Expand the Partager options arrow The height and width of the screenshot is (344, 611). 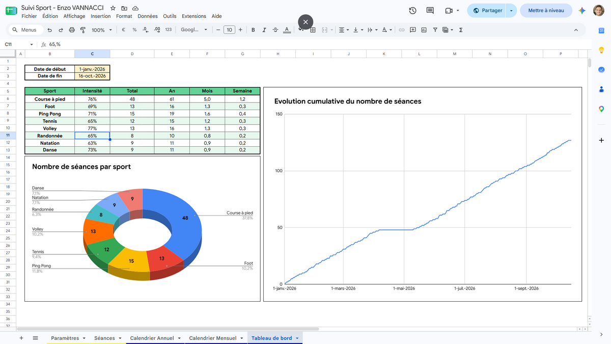511,11
